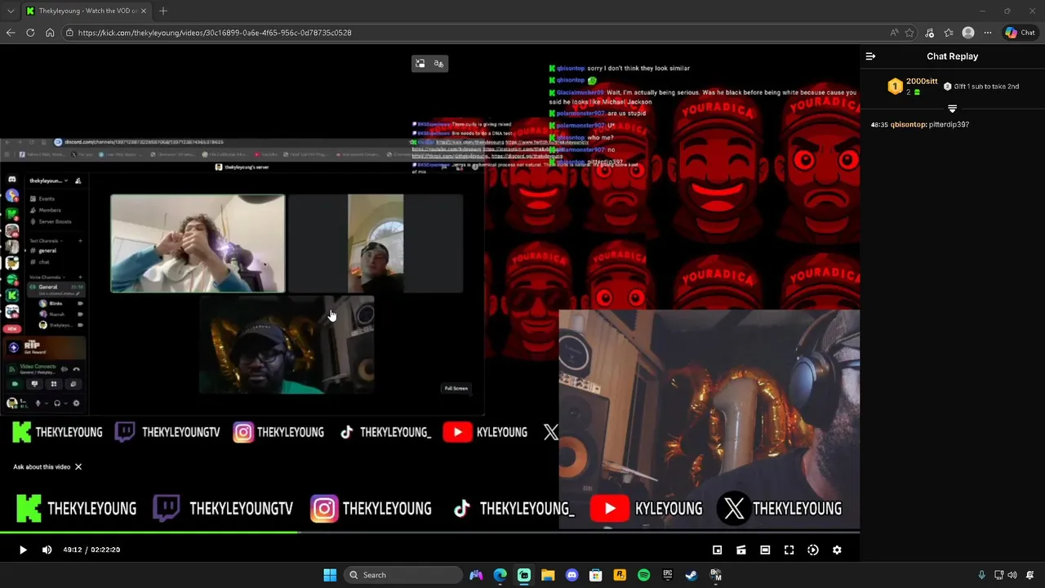Click the taskbar Search box

(x=403, y=575)
